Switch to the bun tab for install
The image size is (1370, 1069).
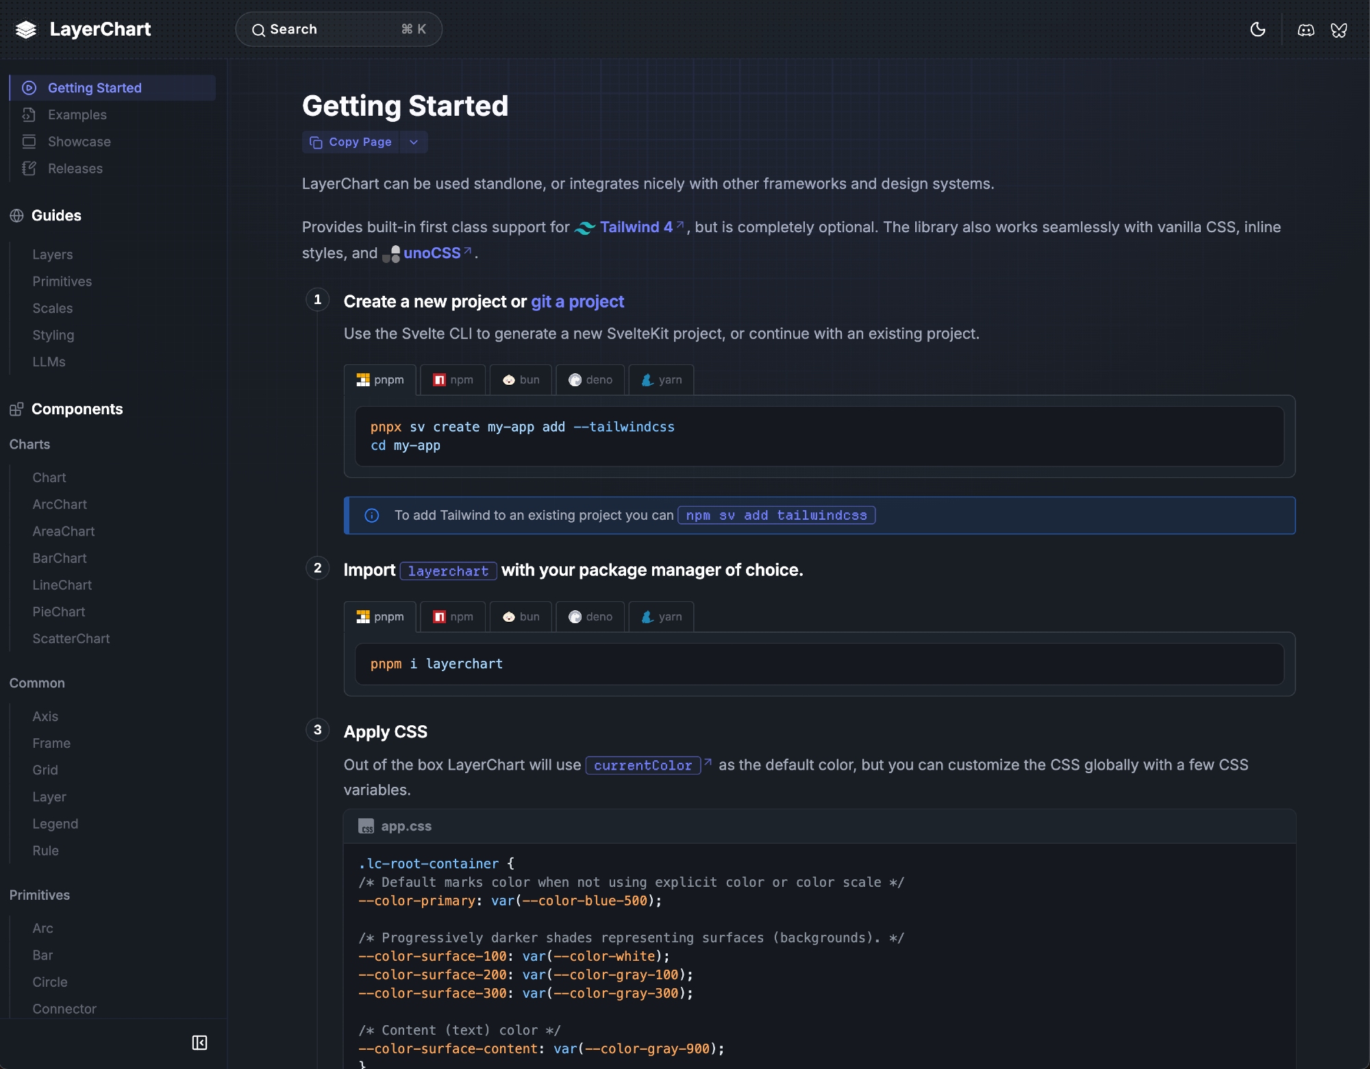[521, 617]
